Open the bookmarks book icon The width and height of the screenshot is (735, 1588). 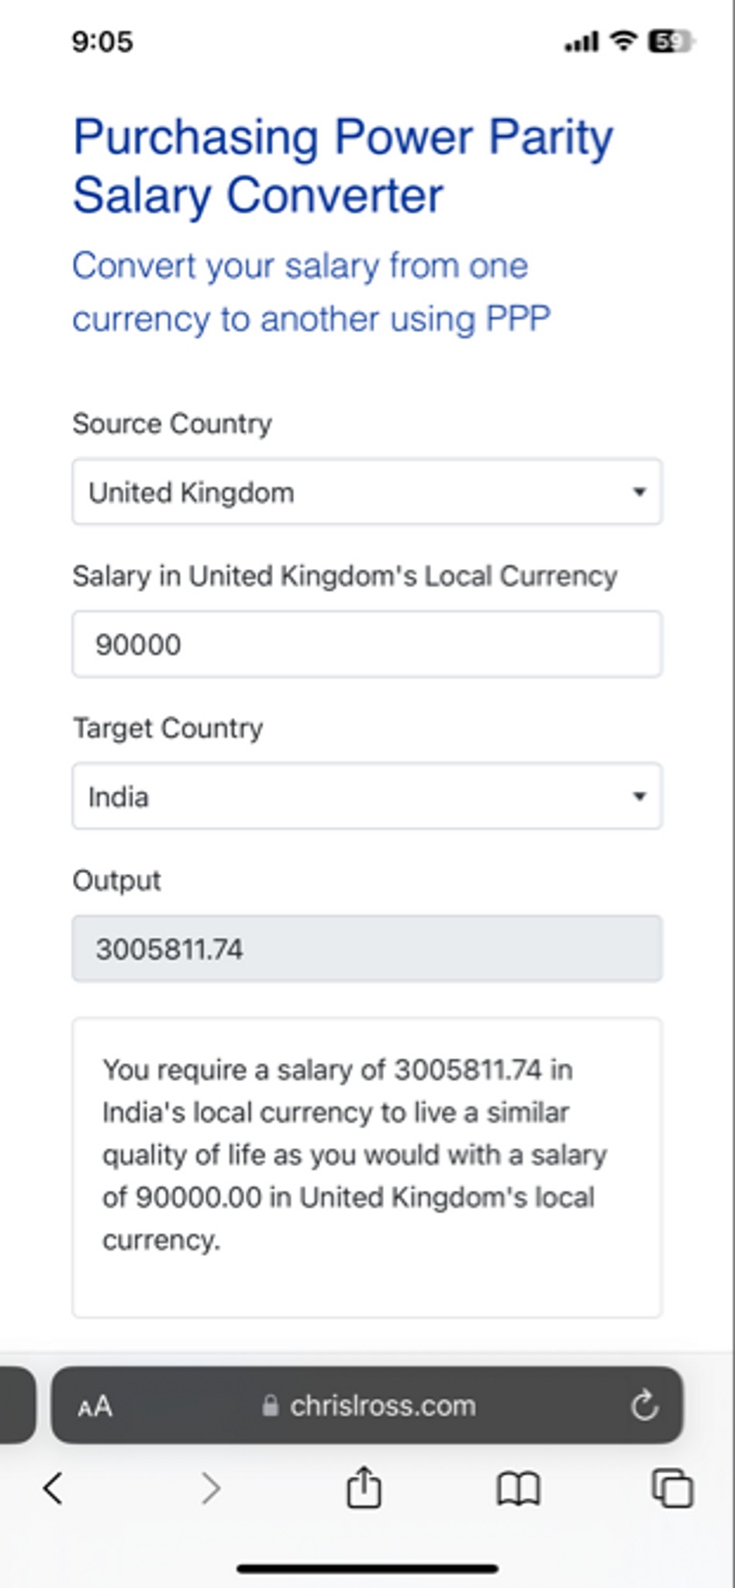[x=518, y=1489]
